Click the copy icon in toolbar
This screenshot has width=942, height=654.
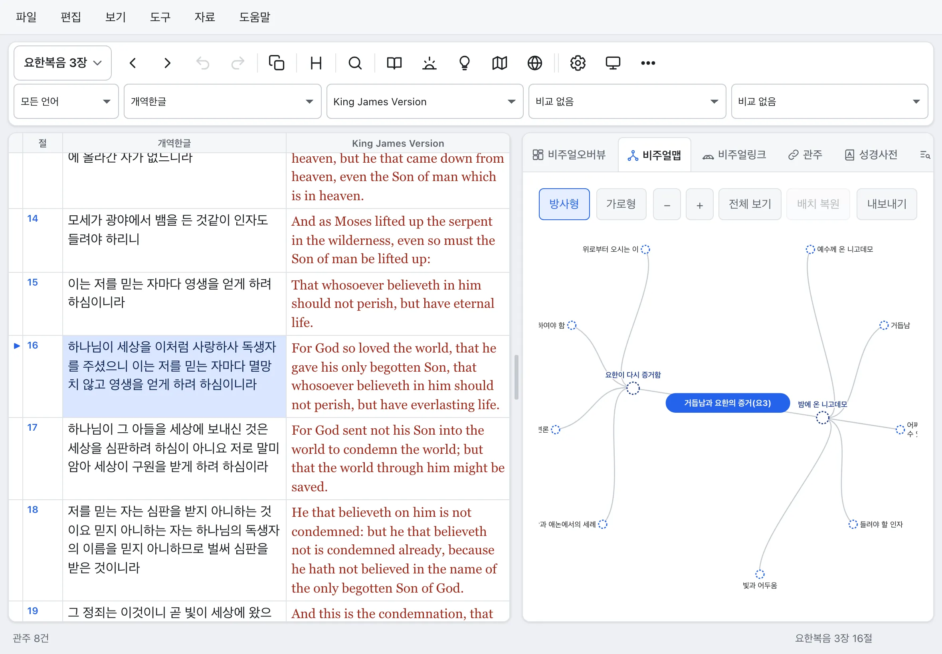pos(277,63)
